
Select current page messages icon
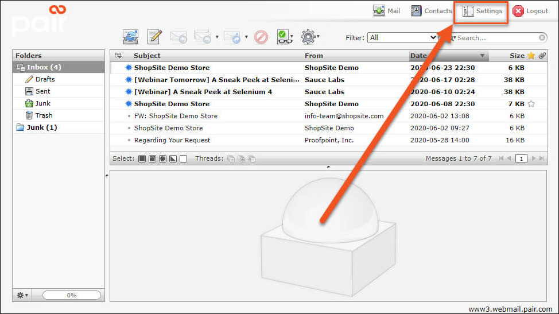point(152,158)
